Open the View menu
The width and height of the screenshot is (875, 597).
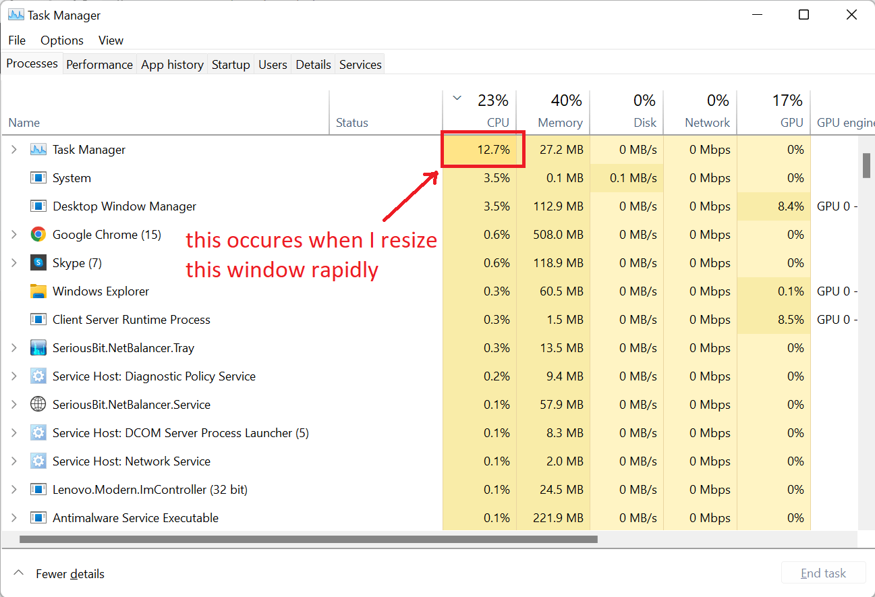click(111, 40)
